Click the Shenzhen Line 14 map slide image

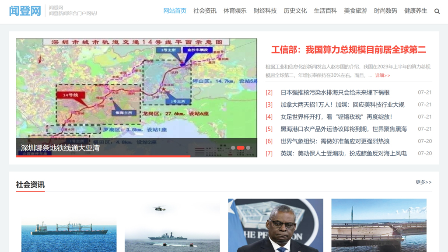136,87
